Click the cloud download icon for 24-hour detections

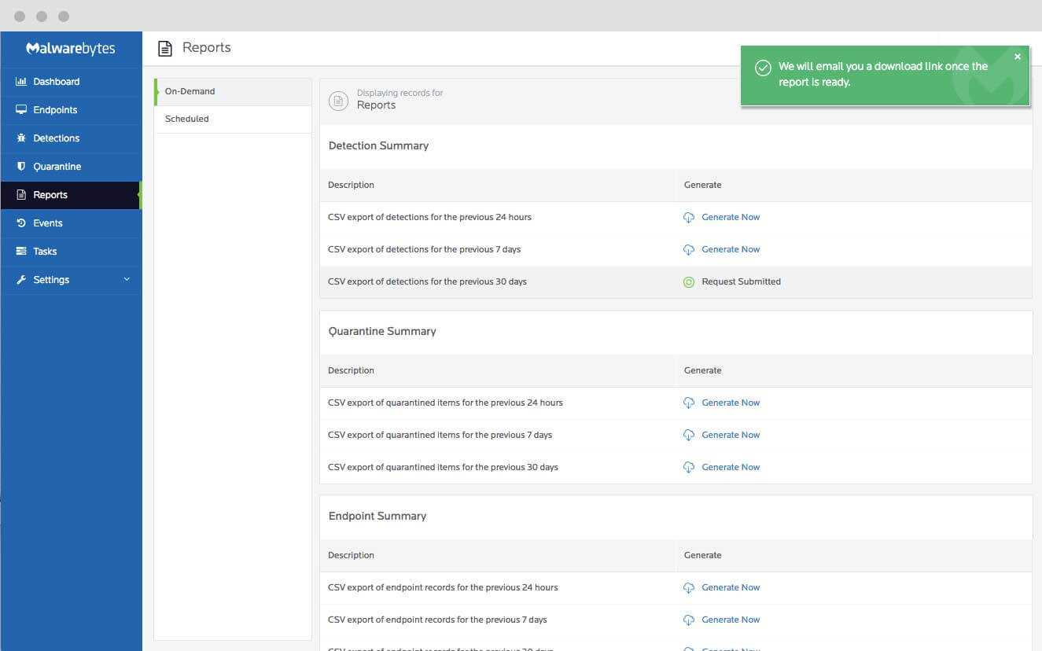point(689,218)
